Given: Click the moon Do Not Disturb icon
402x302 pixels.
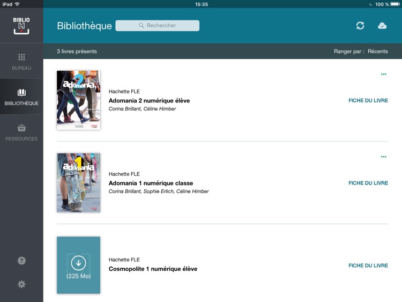Looking at the screenshot, I should (371, 4).
